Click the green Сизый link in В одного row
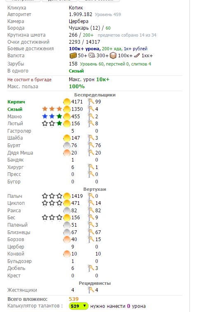 pos(76,71)
